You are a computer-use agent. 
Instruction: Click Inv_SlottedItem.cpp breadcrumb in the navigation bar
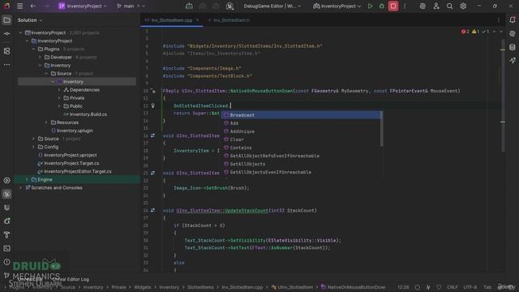point(242,287)
